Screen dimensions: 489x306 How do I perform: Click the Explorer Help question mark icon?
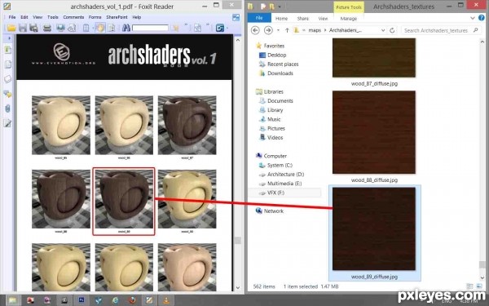[482, 18]
